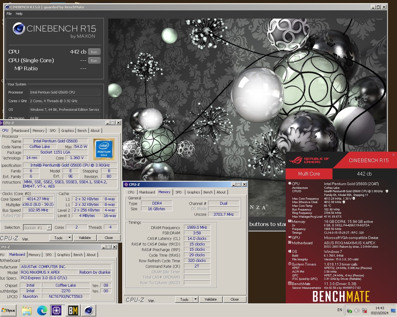Click the Cinebench R15 sphere logo
The height and width of the screenshot is (317, 397).
coord(19,28)
